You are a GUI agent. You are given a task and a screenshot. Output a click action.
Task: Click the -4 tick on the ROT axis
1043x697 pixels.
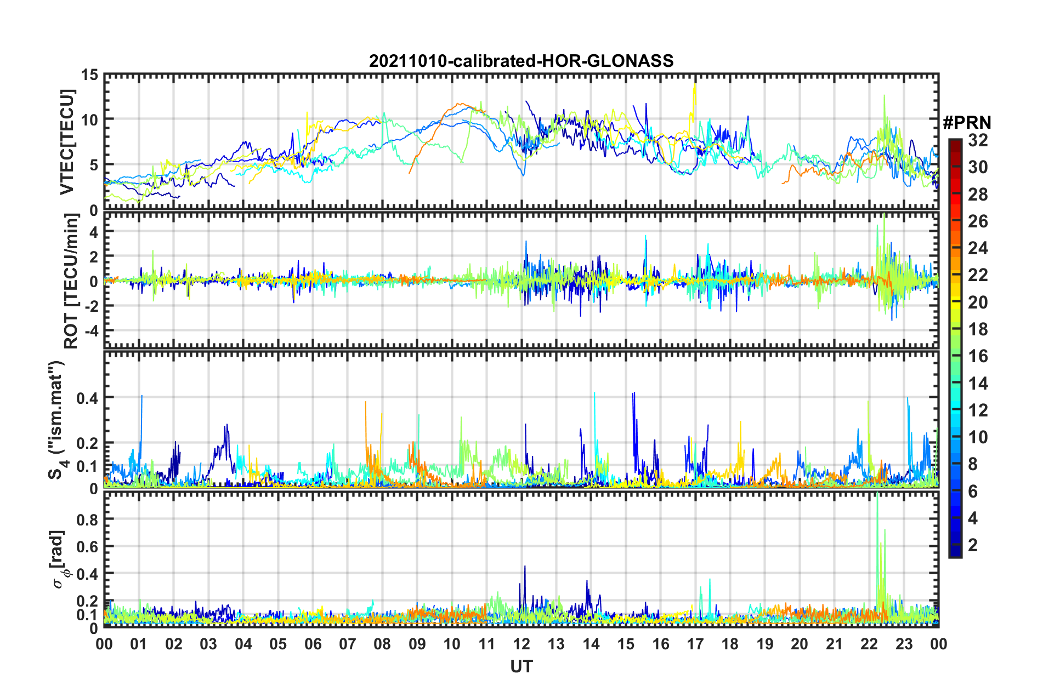(90, 331)
